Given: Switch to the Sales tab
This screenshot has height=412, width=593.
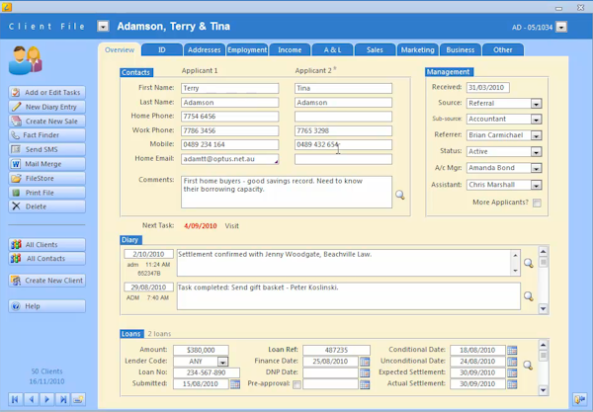Looking at the screenshot, I should coord(375,49).
